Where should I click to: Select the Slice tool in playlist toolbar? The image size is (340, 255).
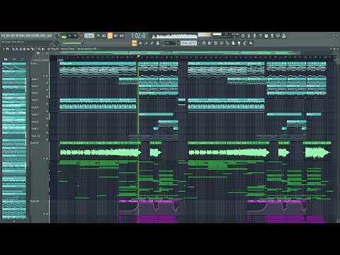tap(32, 49)
